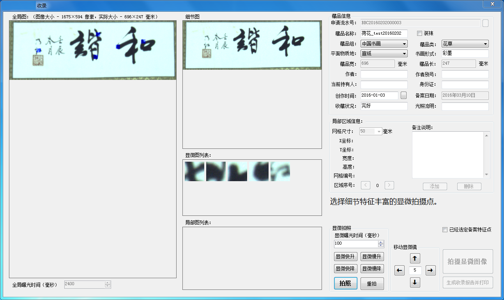Increase microscope exposure time with the spinner
This screenshot has height=300, width=504.
[x=381, y=242]
